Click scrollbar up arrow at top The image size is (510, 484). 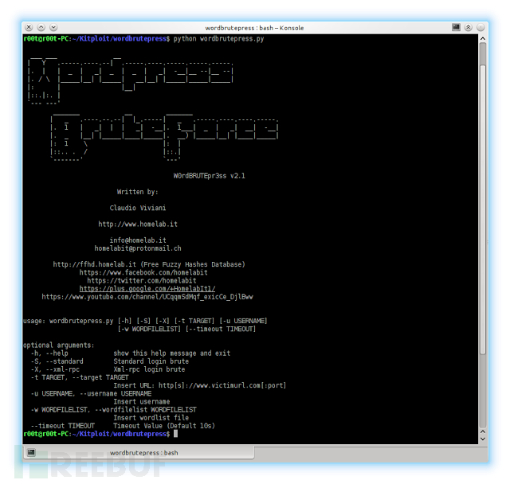(483, 38)
